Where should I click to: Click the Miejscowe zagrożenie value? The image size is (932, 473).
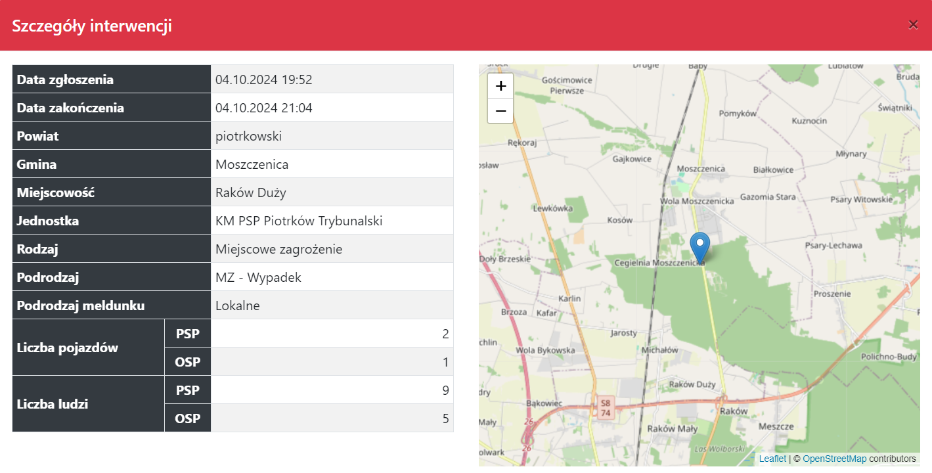(278, 249)
